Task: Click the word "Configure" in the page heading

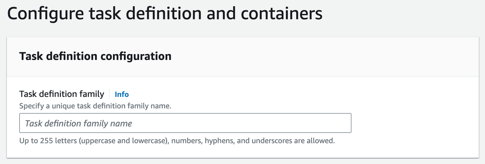Action: pos(45,14)
